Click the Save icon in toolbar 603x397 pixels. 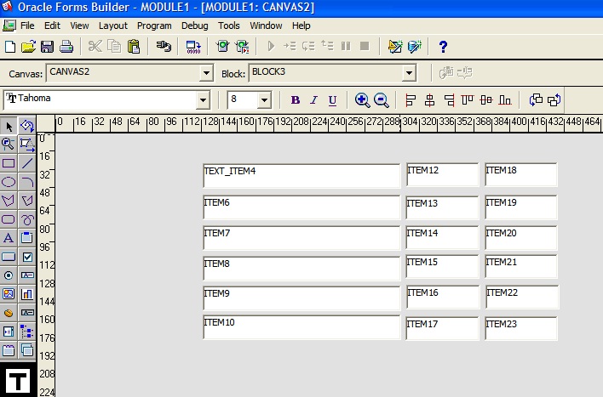pos(47,47)
